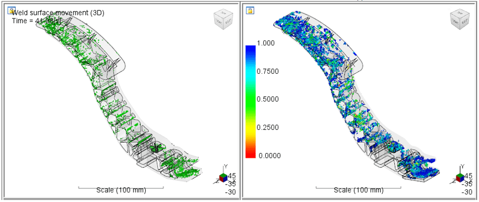Click the 0.5000 legend value label
This screenshot has height=202, width=479.
tap(267, 99)
